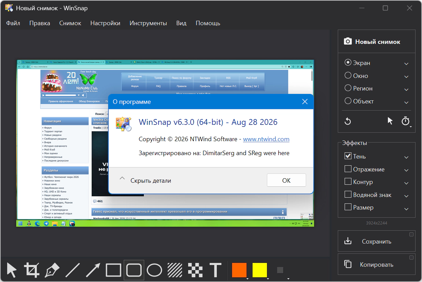
Task: Open the Снимок menu
Action: point(70,23)
